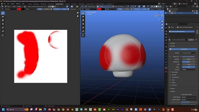The width and height of the screenshot is (199, 112).
Task: Select solid viewport shading mode
Action: pyautogui.click(x=156, y=6)
